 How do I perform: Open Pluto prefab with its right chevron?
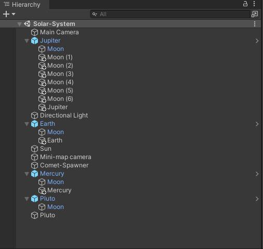pos(257,199)
